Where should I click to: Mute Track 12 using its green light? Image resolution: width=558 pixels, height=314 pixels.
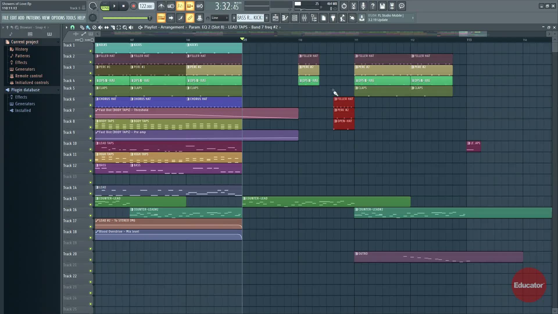tap(90, 172)
